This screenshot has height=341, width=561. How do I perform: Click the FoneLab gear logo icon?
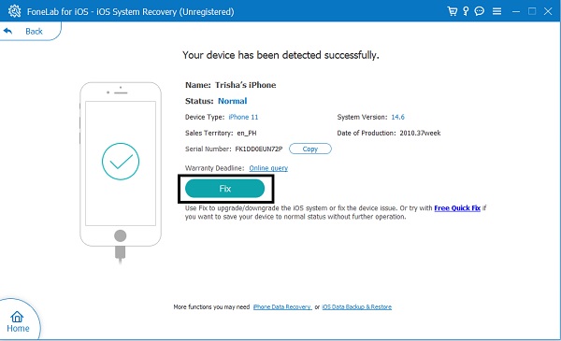click(x=14, y=11)
